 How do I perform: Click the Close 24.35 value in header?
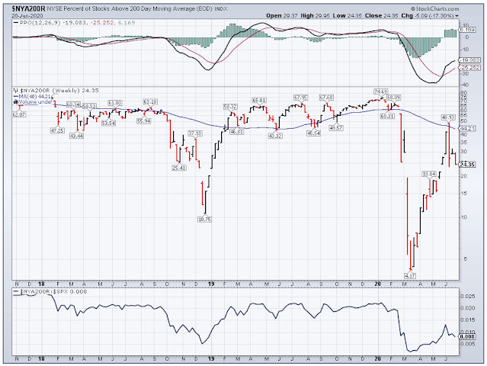pyautogui.click(x=381, y=15)
